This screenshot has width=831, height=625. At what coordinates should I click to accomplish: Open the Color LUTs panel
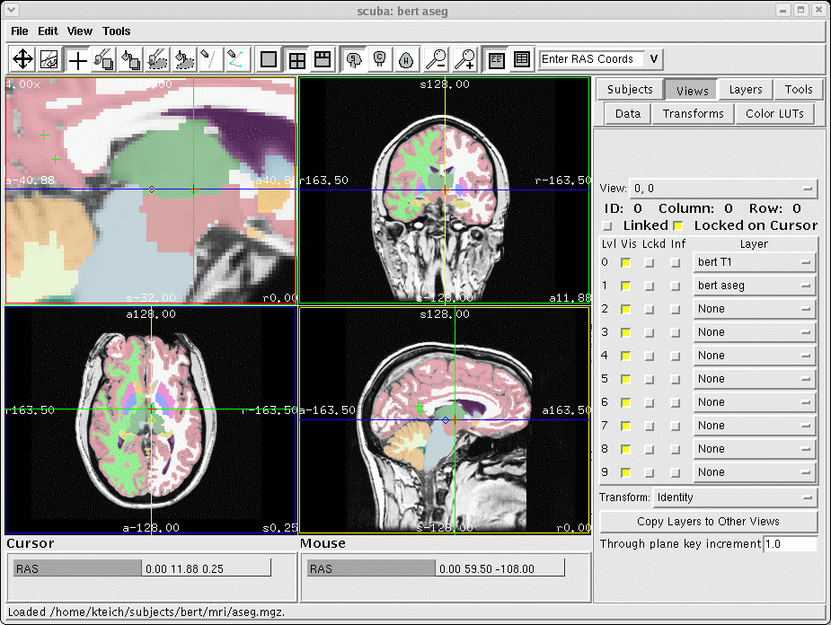[774, 114]
